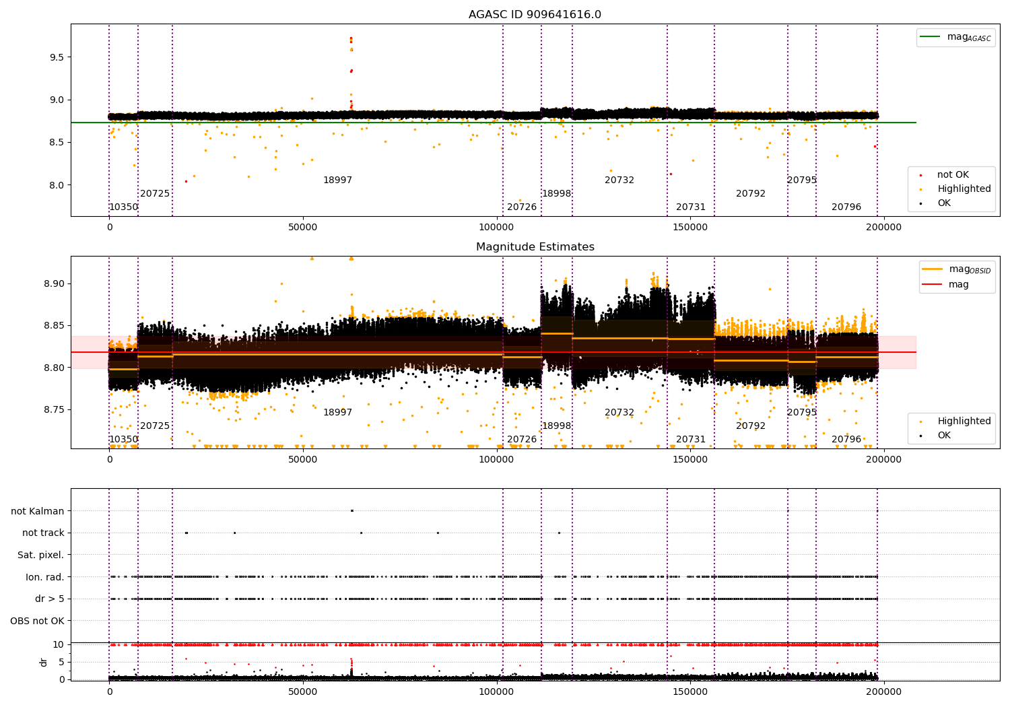This screenshot has width=1010, height=707.
Task: Click obsid label 20792 in Magnitude Estimates panel
Action: [x=751, y=426]
